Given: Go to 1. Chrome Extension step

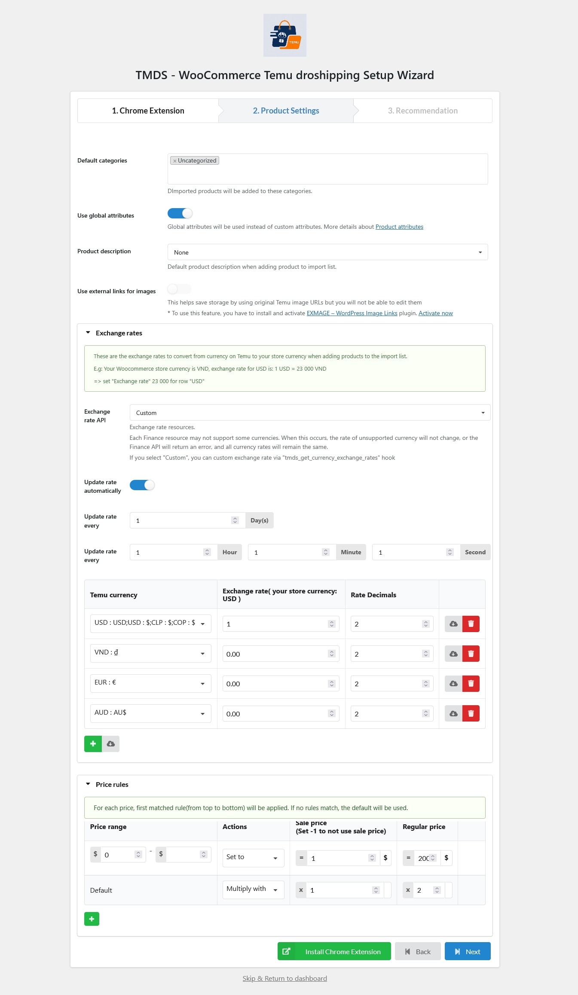Looking at the screenshot, I should [x=148, y=111].
